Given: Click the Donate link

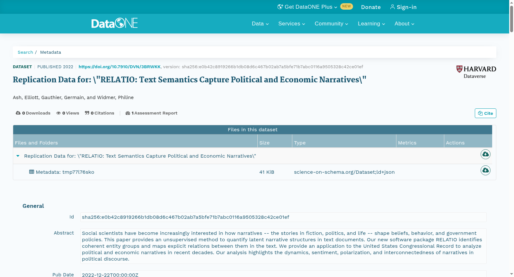Looking at the screenshot, I should pyautogui.click(x=371, y=7).
